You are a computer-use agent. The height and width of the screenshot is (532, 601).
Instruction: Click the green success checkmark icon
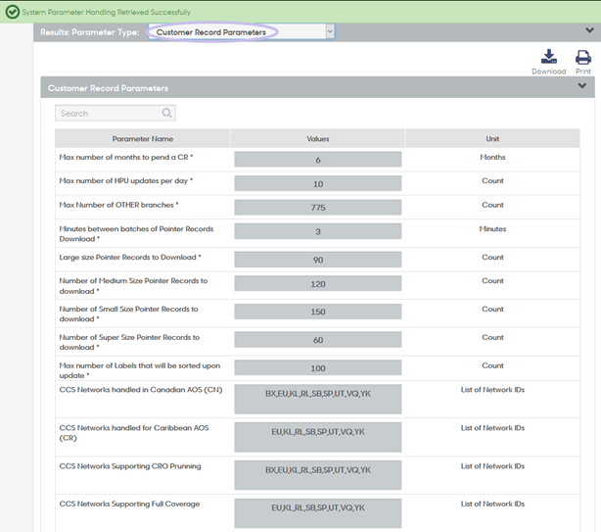coord(13,12)
